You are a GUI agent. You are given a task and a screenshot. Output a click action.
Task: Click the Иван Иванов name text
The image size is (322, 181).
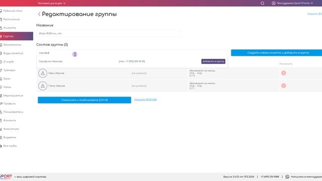coord(56,73)
